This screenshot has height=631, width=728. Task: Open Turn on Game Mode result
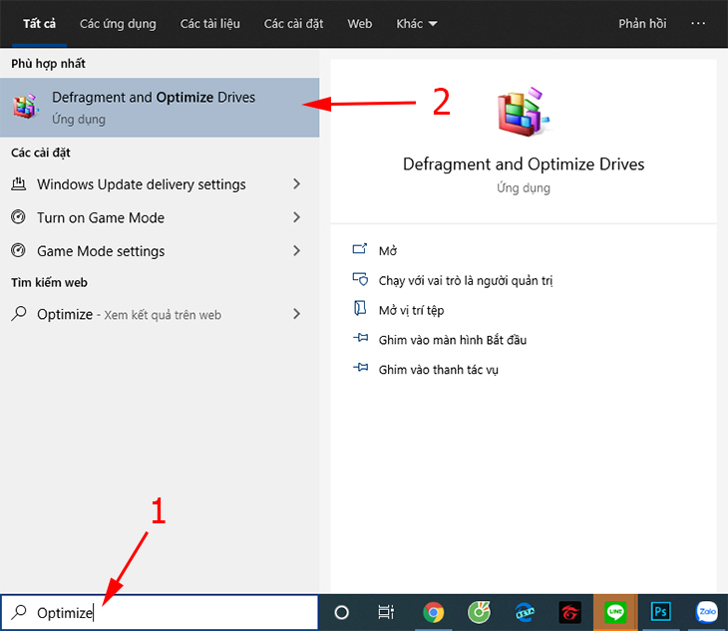(x=160, y=217)
